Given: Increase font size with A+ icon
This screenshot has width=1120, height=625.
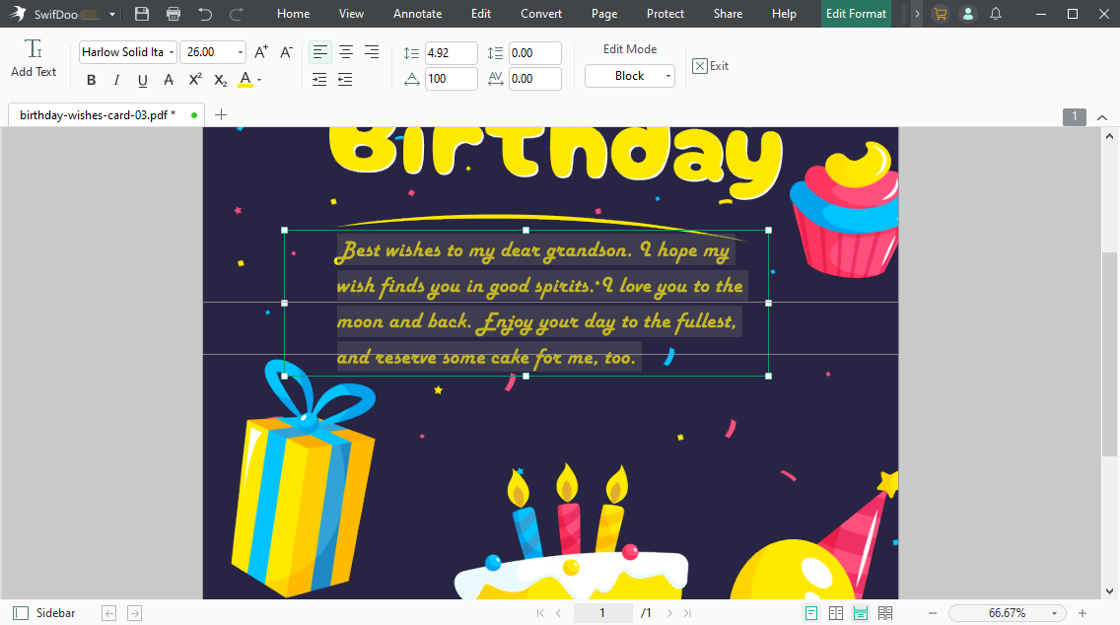Looking at the screenshot, I should (261, 52).
